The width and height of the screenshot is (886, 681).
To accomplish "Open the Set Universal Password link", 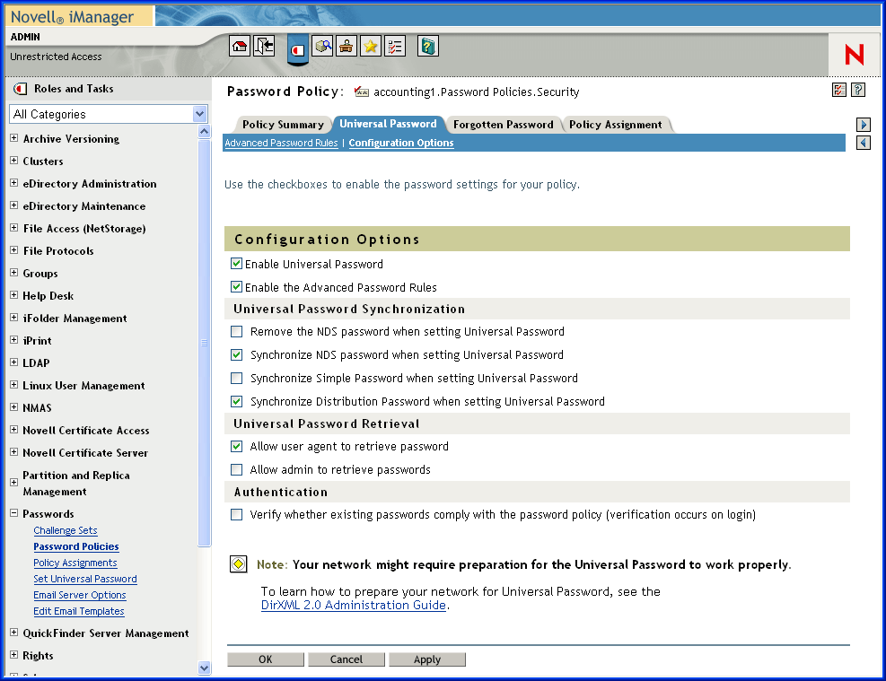I will pyautogui.click(x=85, y=579).
